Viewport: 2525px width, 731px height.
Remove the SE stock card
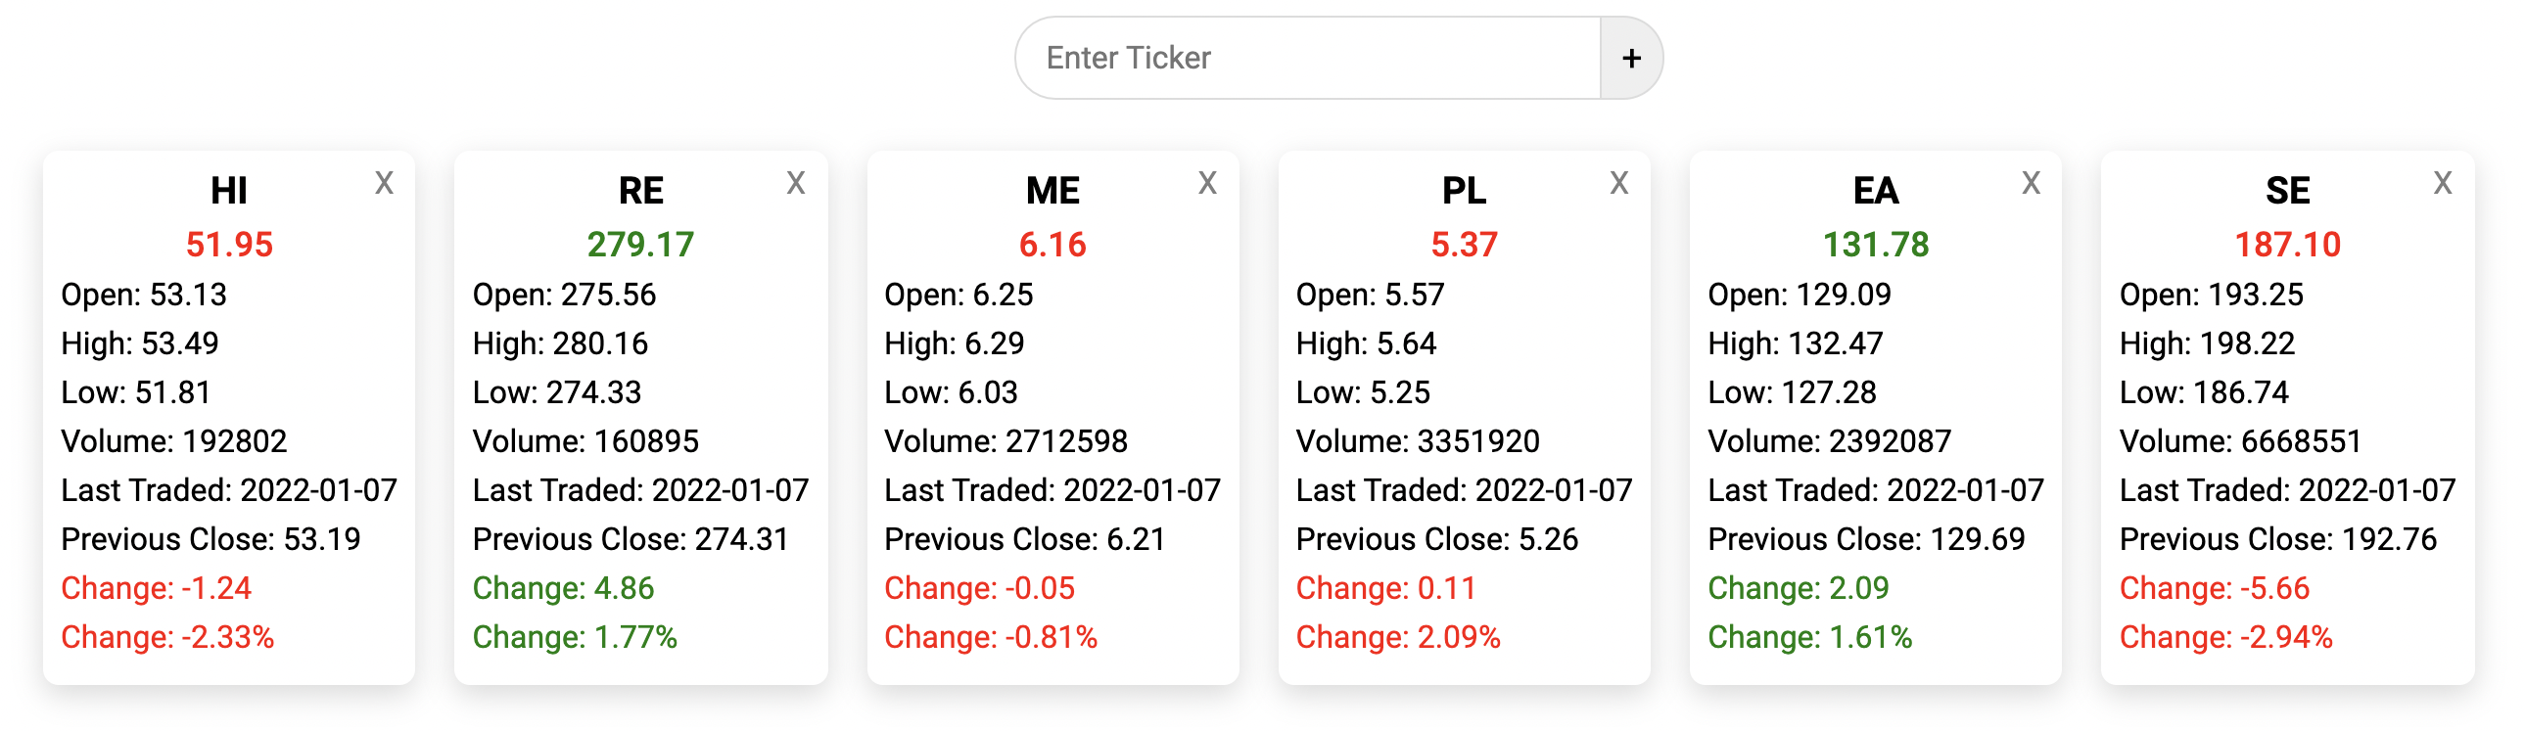(2442, 182)
